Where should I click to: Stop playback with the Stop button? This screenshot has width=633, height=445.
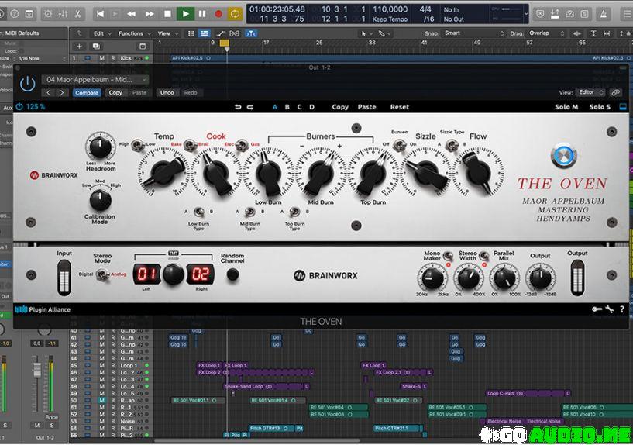[167, 14]
